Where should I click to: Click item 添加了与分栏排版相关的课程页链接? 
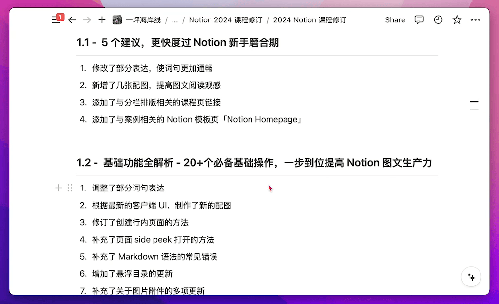point(156,102)
